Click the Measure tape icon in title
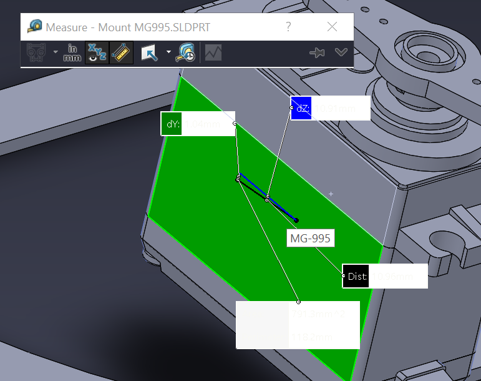 [35, 26]
